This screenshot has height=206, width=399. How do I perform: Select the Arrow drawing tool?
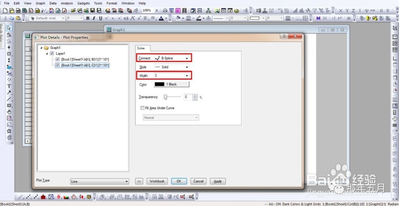coord(9,93)
